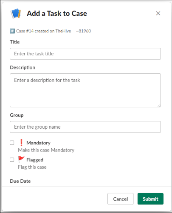Click inside the task description textarea
172x213 pixels.
[85, 90]
